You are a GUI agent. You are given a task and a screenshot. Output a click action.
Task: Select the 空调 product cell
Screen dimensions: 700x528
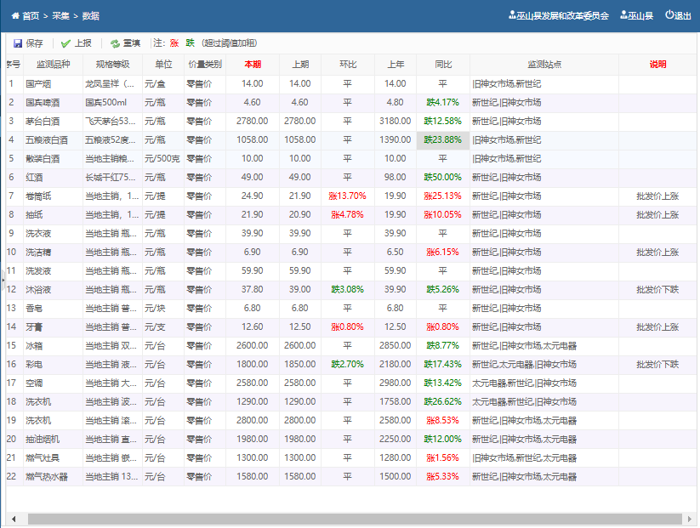point(53,383)
